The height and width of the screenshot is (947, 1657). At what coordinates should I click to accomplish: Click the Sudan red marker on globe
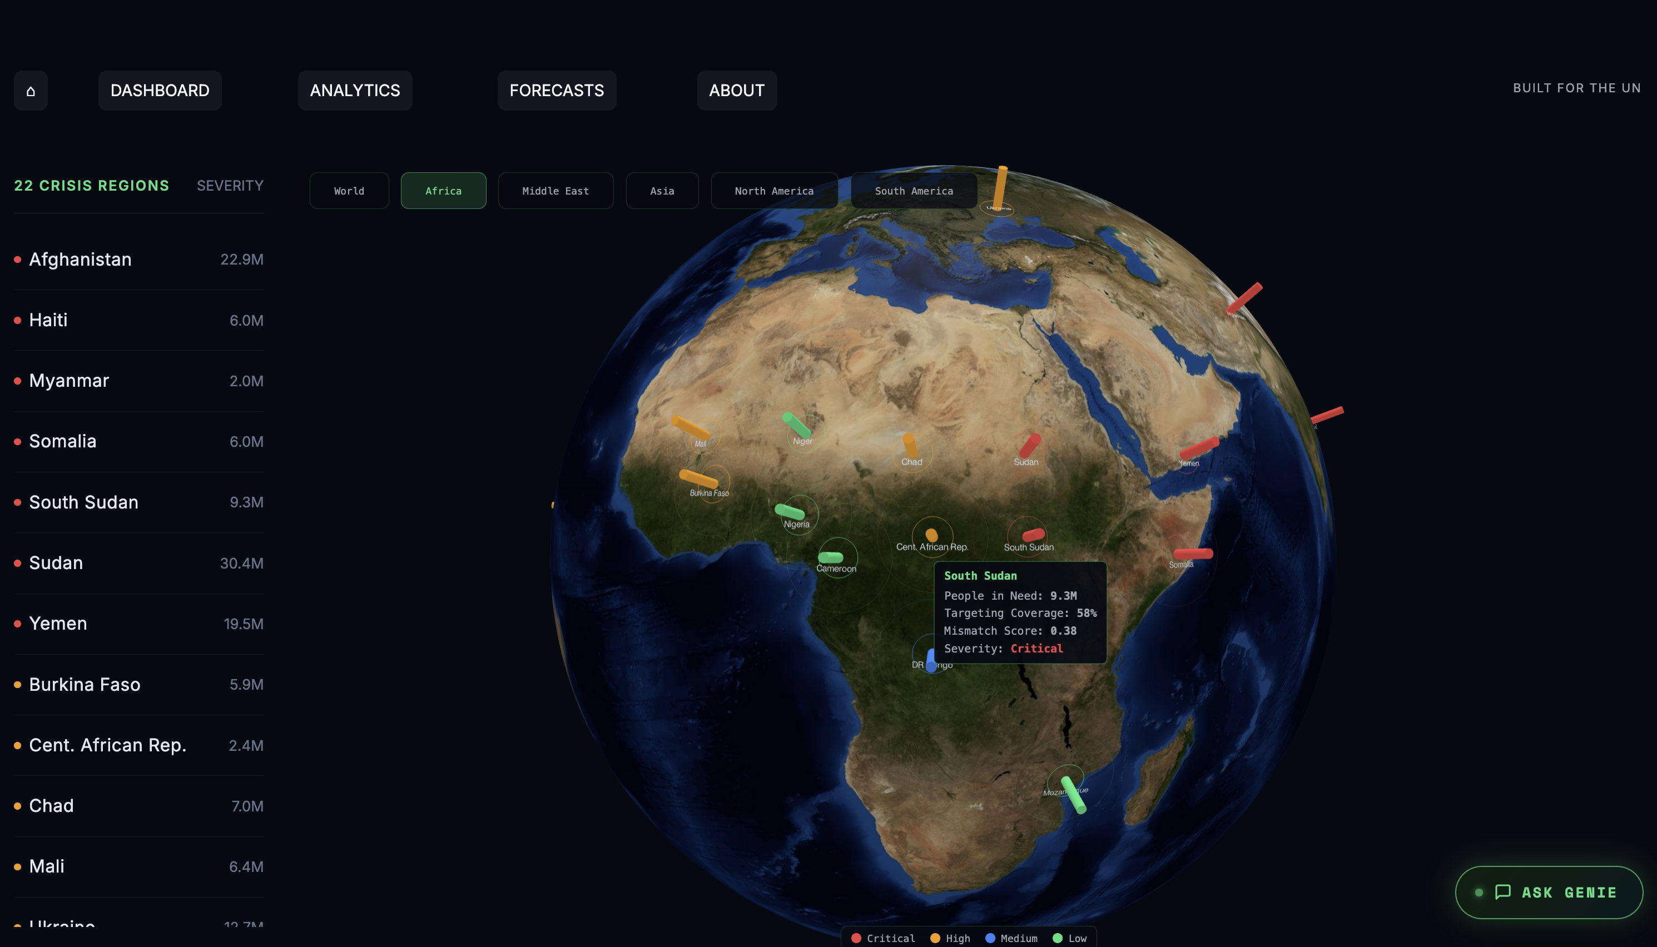point(1029,446)
